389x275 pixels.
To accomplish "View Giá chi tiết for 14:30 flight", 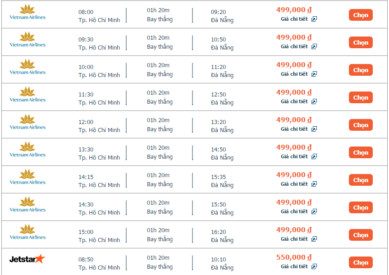I will click(x=294, y=211).
